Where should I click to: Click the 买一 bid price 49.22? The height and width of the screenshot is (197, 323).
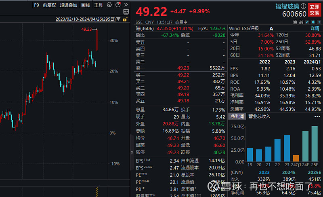click(183, 75)
